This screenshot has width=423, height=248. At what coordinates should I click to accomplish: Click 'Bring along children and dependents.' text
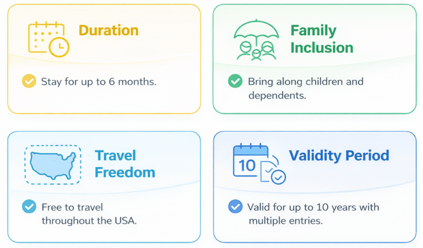coord(306,88)
